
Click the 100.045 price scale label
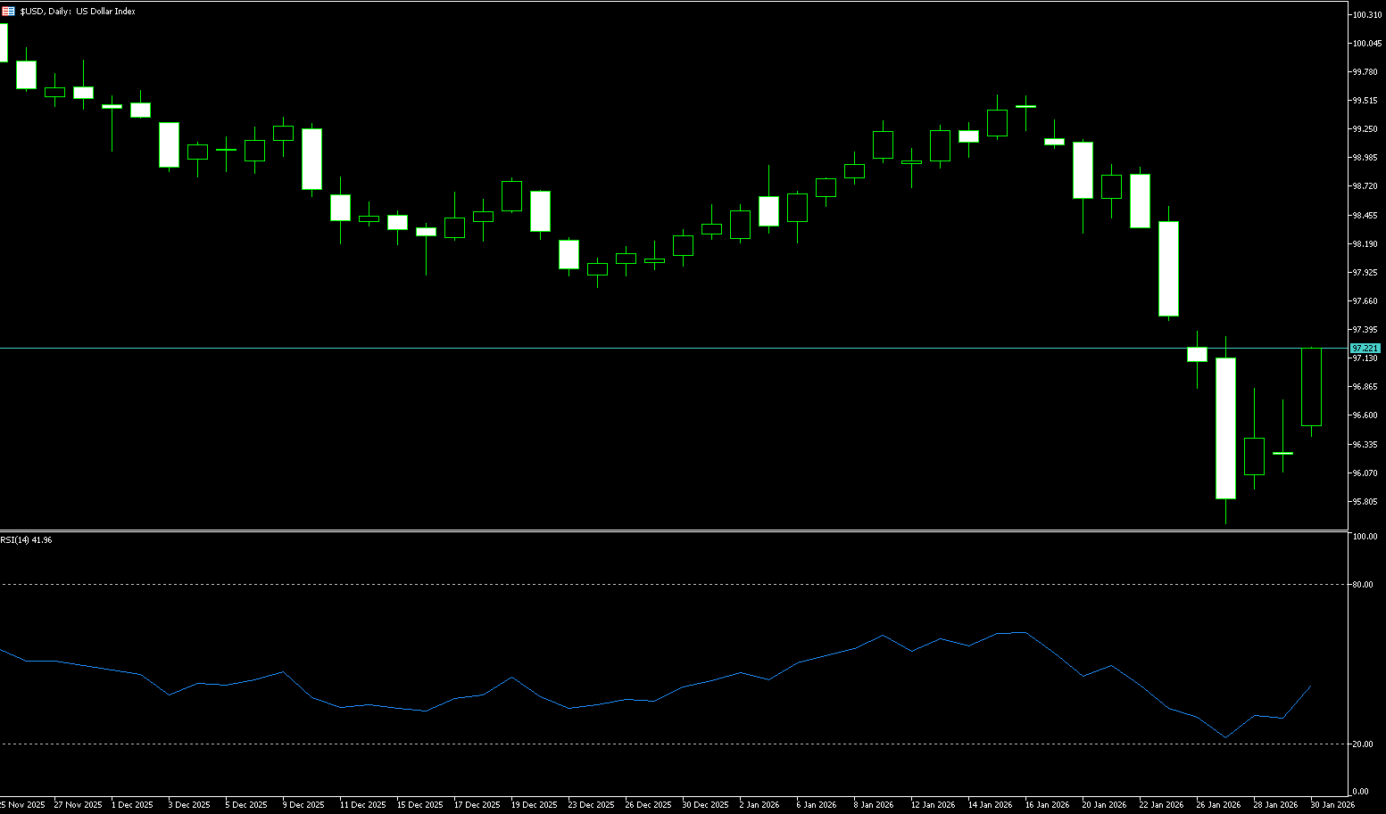click(1366, 43)
